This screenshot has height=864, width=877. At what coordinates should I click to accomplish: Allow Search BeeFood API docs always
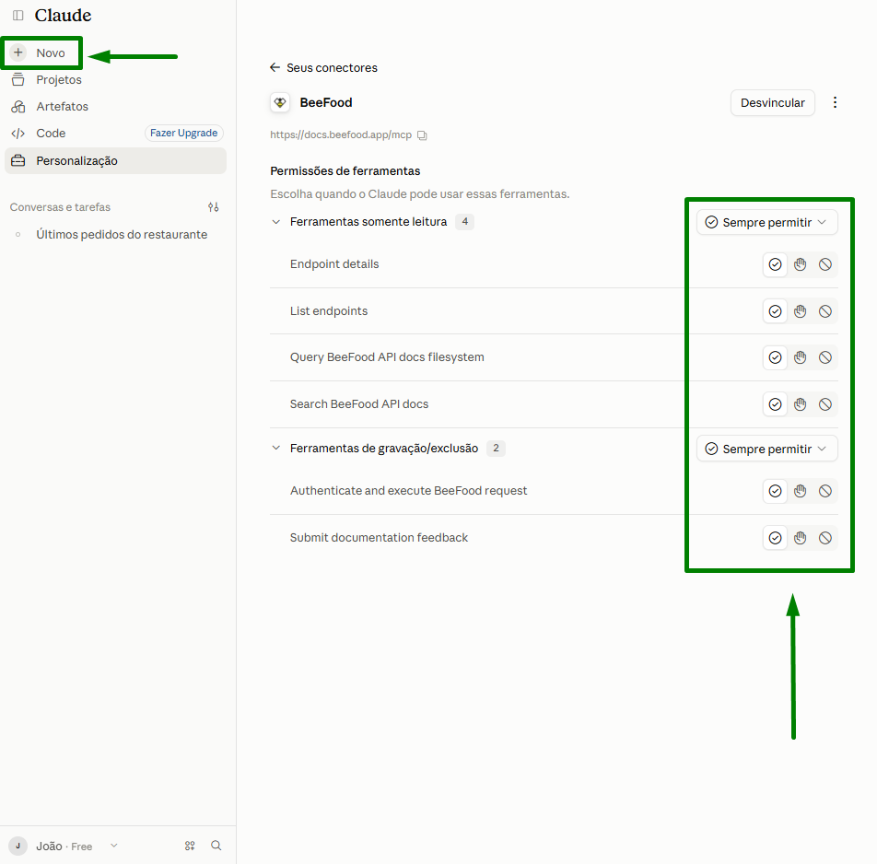775,404
